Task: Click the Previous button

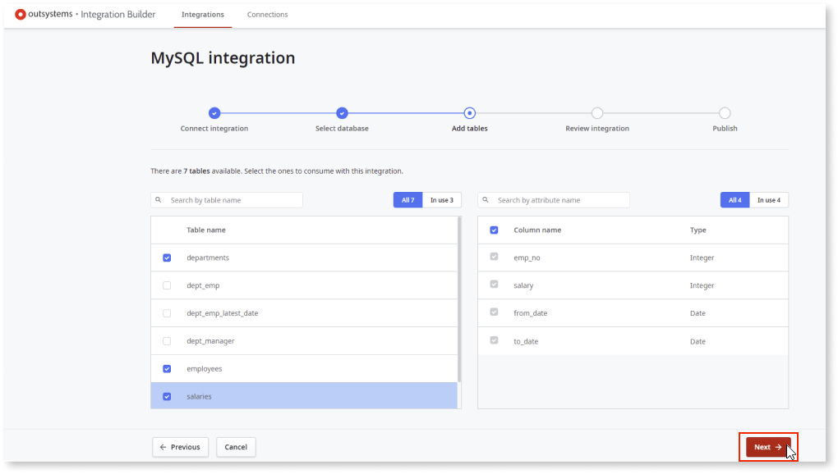Action: (180, 447)
